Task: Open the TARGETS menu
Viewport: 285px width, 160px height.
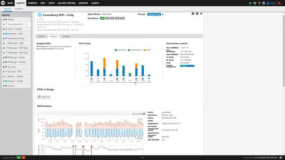Action: 33,3
